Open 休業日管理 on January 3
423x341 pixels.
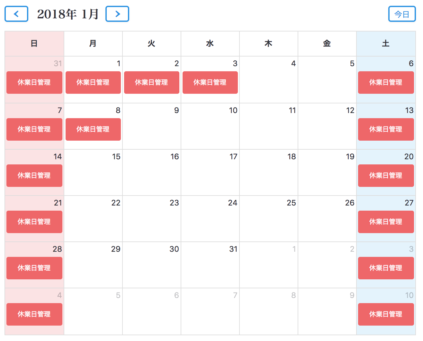(x=210, y=83)
